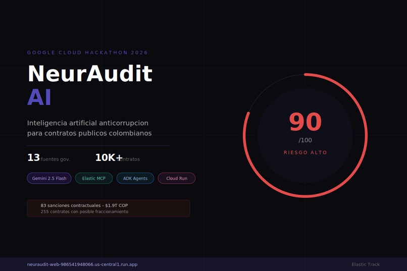407x271 pixels.
Task: Click the 90 risk score number
Action: coord(305,122)
